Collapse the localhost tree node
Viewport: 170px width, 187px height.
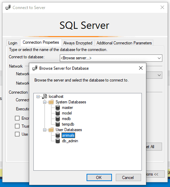tap(38, 96)
